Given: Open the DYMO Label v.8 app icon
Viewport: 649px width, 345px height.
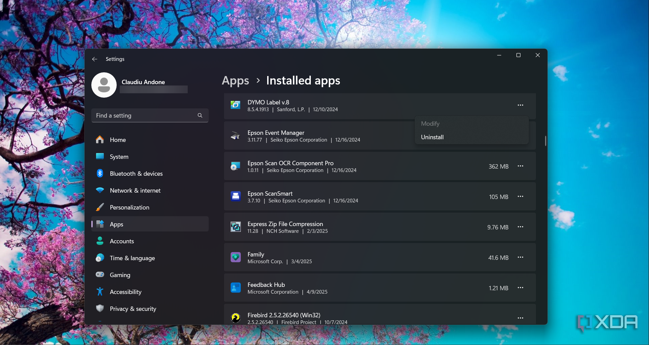Looking at the screenshot, I should point(235,105).
